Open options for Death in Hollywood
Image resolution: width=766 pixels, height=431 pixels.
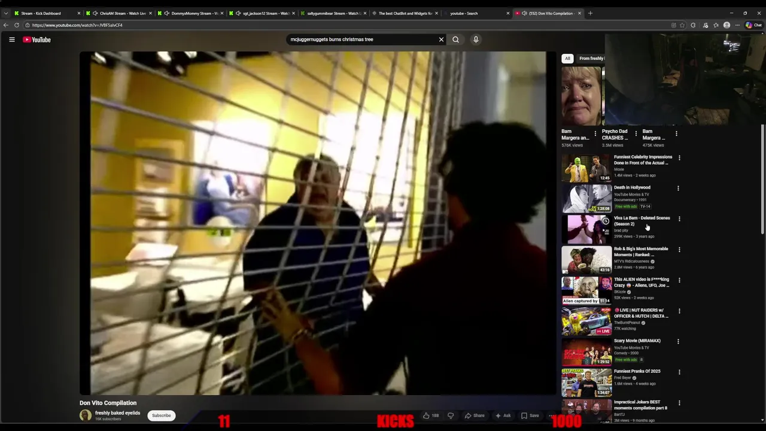678,188
